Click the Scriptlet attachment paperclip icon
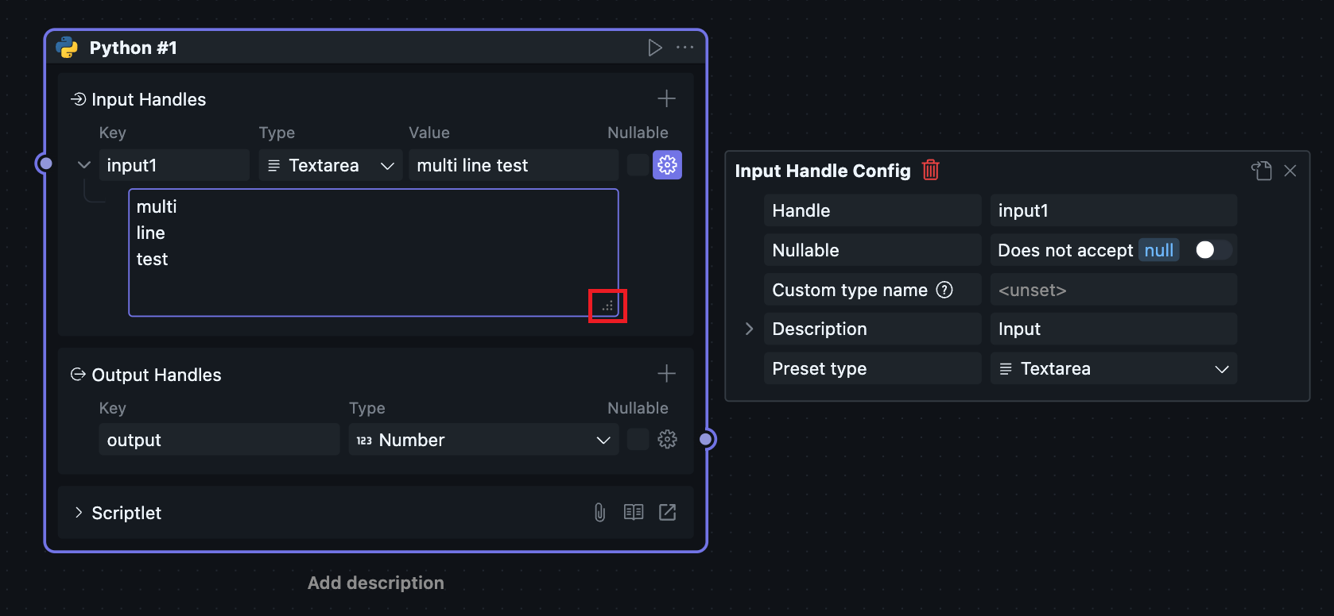1334x616 pixels. (599, 513)
